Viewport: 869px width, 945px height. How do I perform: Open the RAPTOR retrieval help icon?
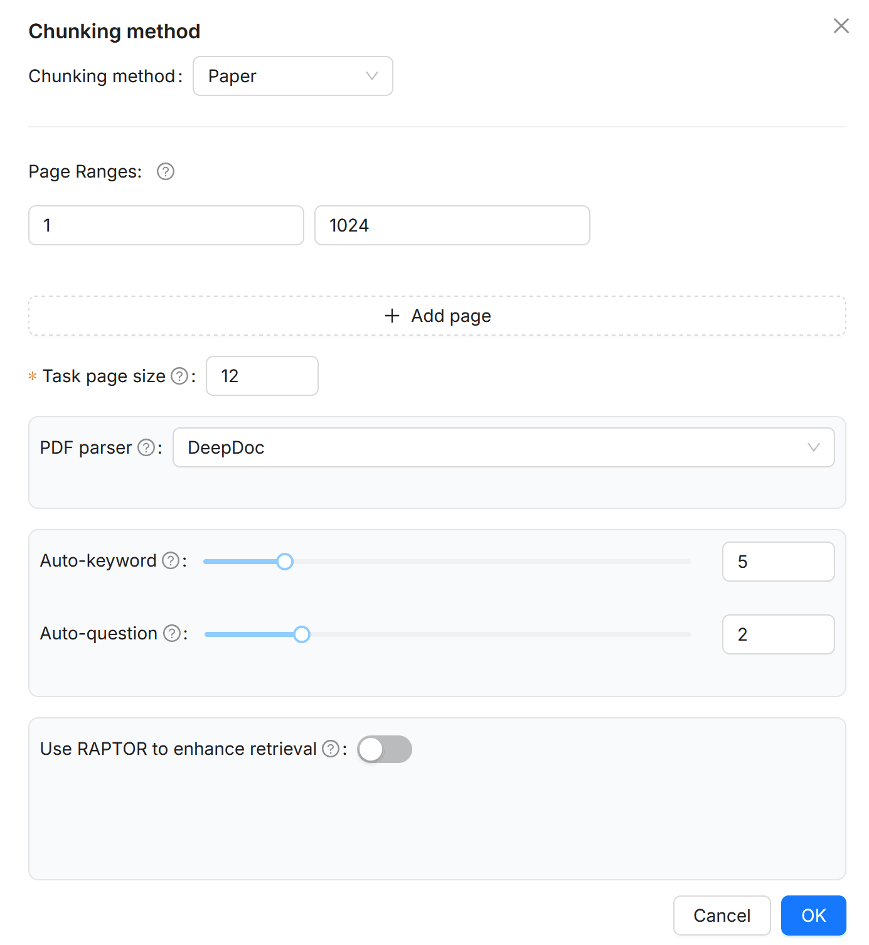click(x=330, y=749)
